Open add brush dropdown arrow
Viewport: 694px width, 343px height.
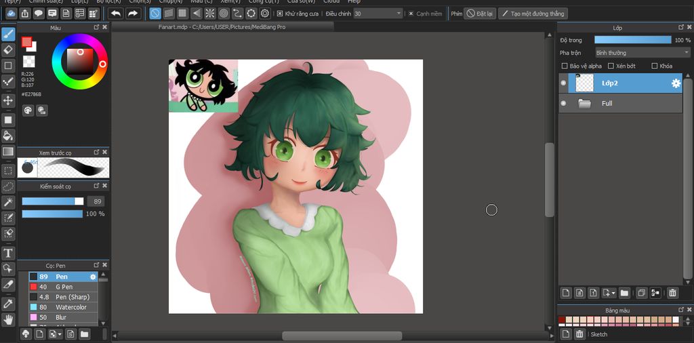click(60, 334)
